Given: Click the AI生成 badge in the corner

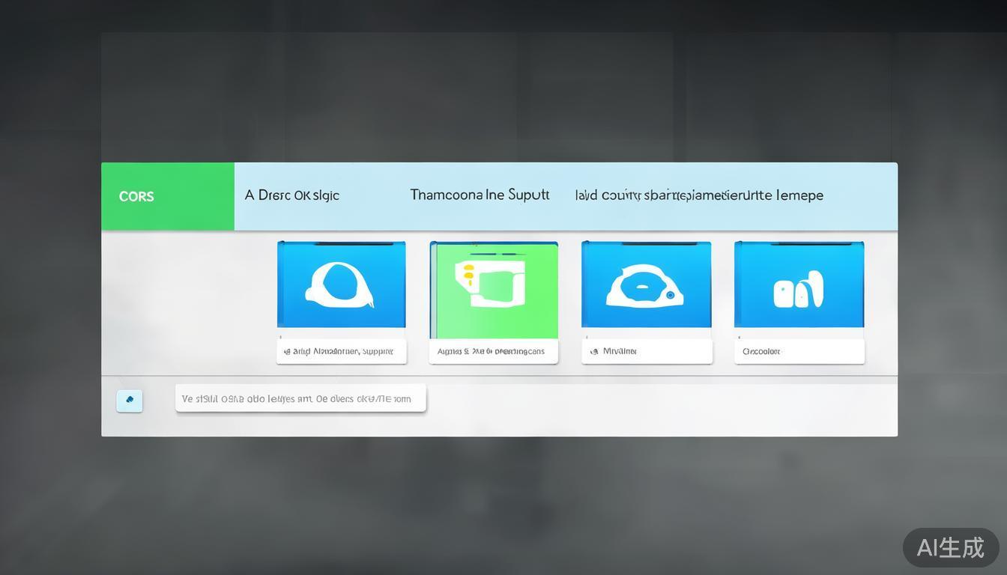Looking at the screenshot, I should (x=950, y=547).
